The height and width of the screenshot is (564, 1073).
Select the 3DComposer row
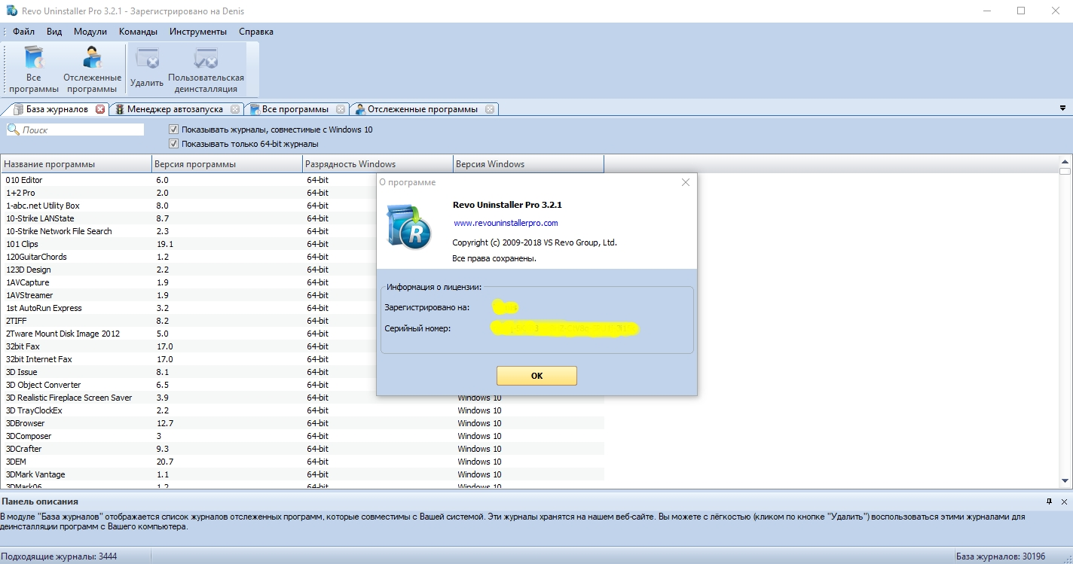301,436
